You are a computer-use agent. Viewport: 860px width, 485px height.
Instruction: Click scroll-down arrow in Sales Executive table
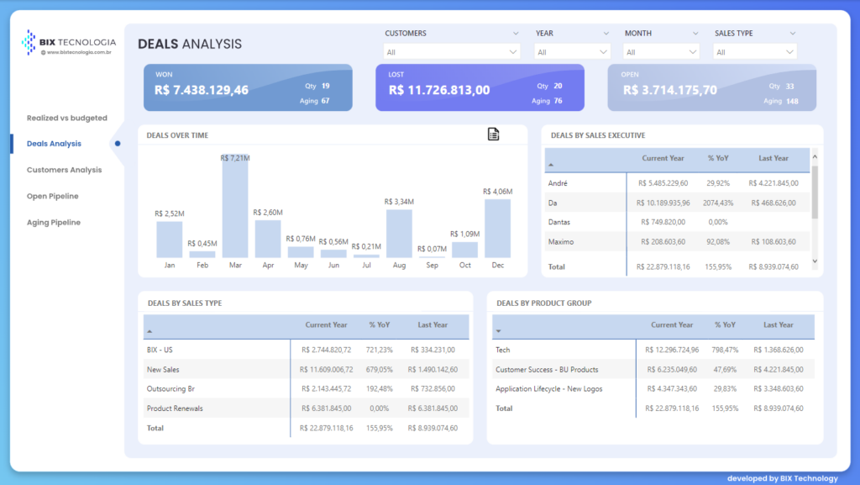pos(813,261)
